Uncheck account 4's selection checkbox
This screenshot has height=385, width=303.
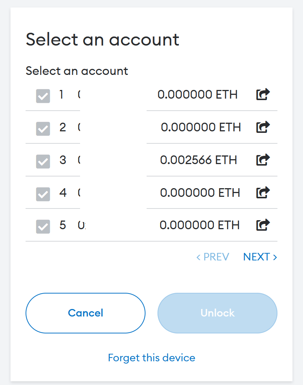pyautogui.click(x=43, y=194)
